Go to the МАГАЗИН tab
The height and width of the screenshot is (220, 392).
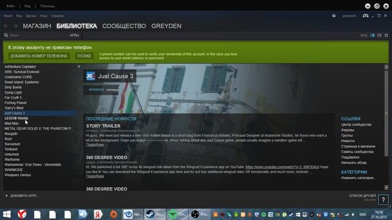click(37, 26)
